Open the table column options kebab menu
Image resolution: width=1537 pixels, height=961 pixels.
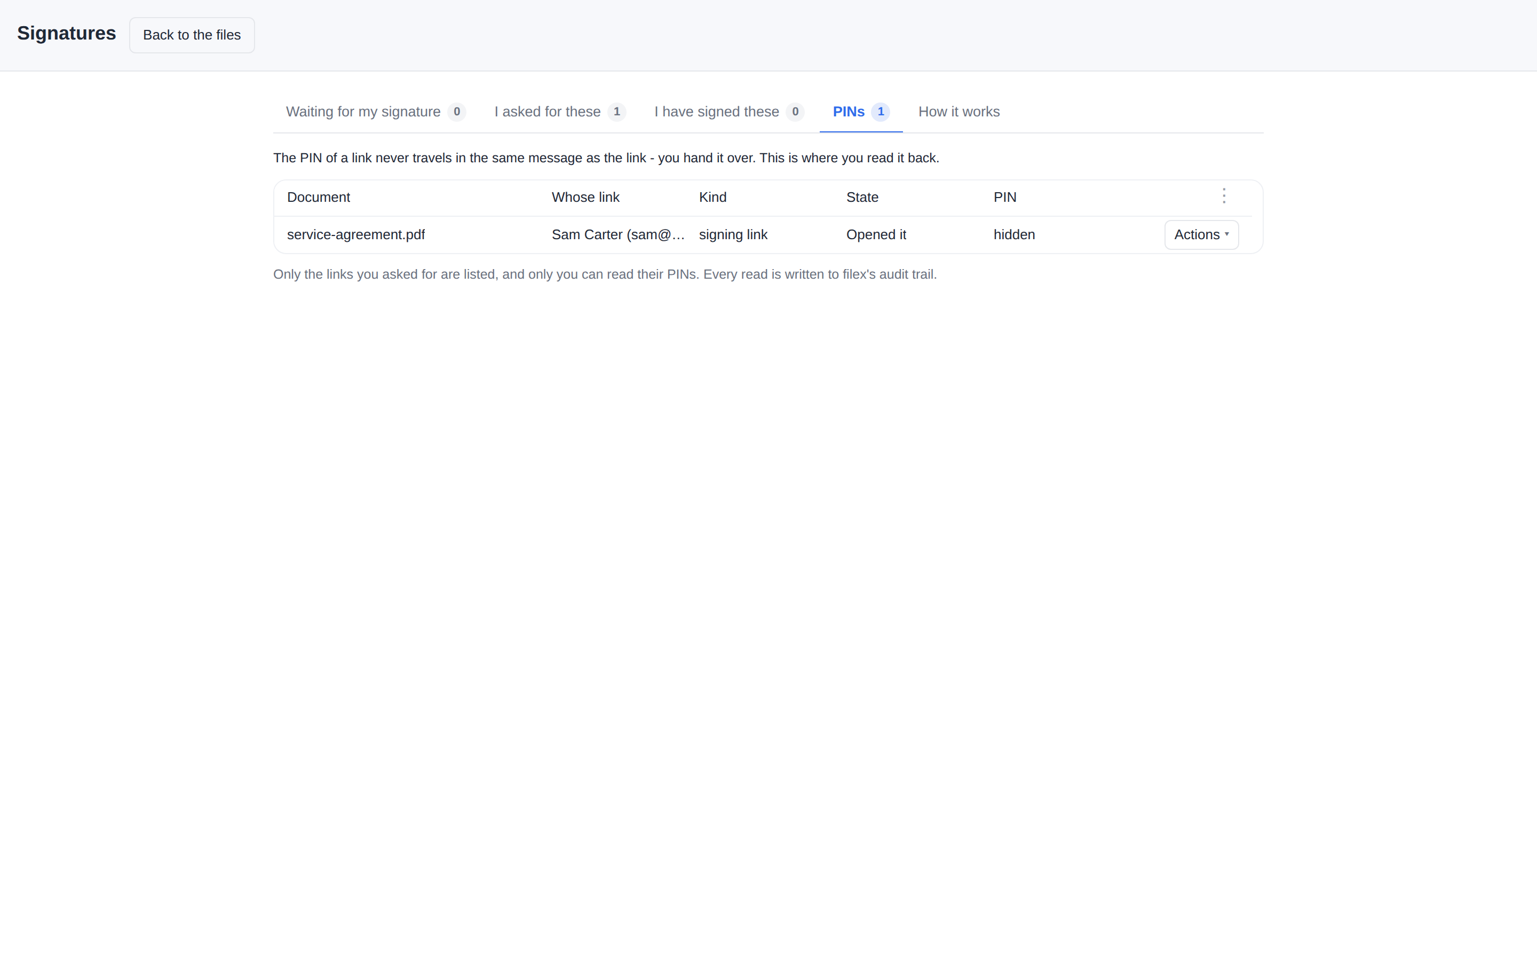point(1224,196)
